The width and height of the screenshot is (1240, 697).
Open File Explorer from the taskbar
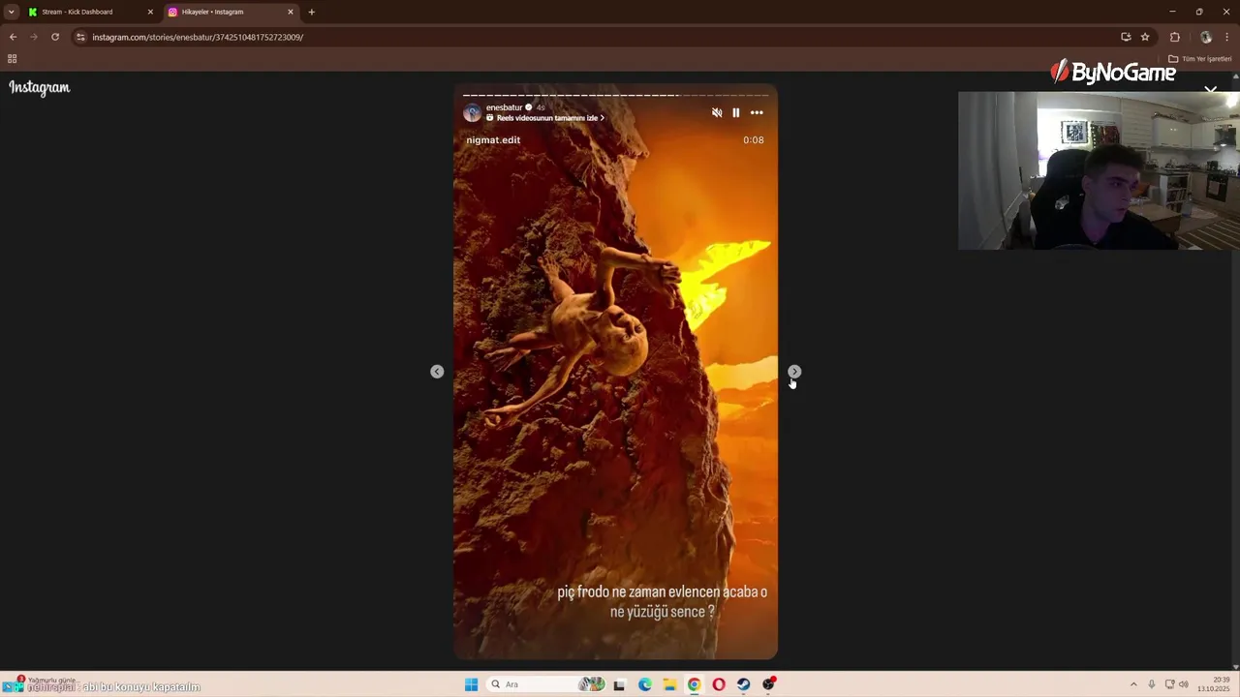point(669,684)
